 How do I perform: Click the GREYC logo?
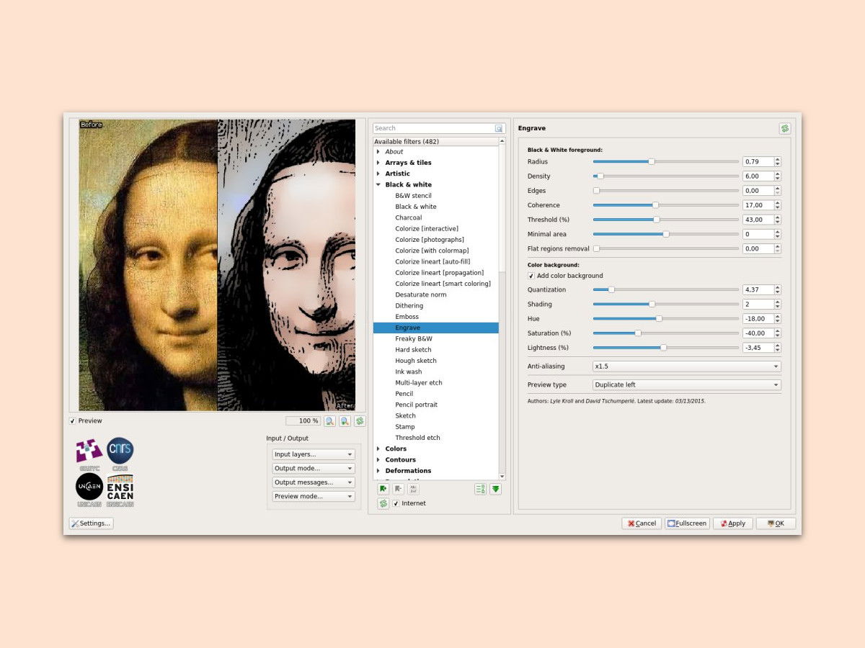[x=89, y=454]
